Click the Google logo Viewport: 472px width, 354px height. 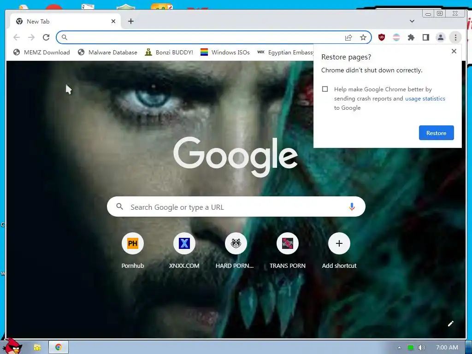tap(236, 157)
